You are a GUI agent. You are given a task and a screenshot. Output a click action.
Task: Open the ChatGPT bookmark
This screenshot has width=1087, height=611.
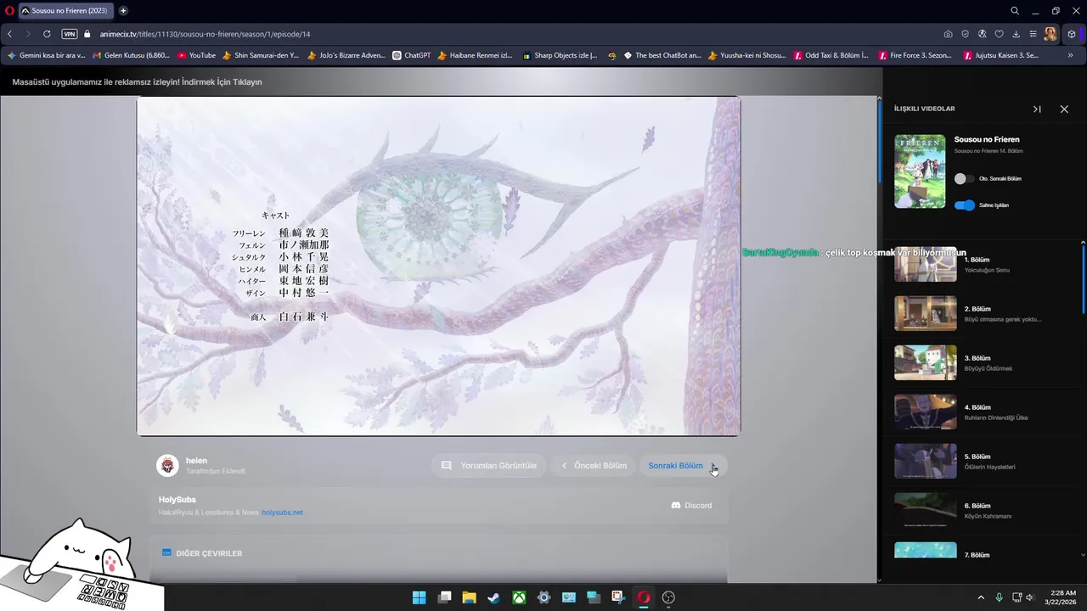(411, 55)
